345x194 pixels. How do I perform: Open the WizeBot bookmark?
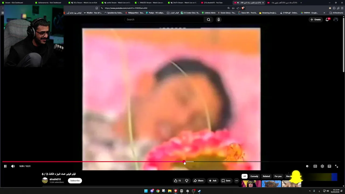(x=93, y=13)
